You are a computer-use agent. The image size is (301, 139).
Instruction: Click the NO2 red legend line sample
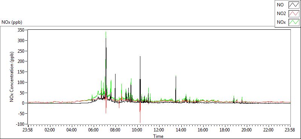[x=294, y=14]
